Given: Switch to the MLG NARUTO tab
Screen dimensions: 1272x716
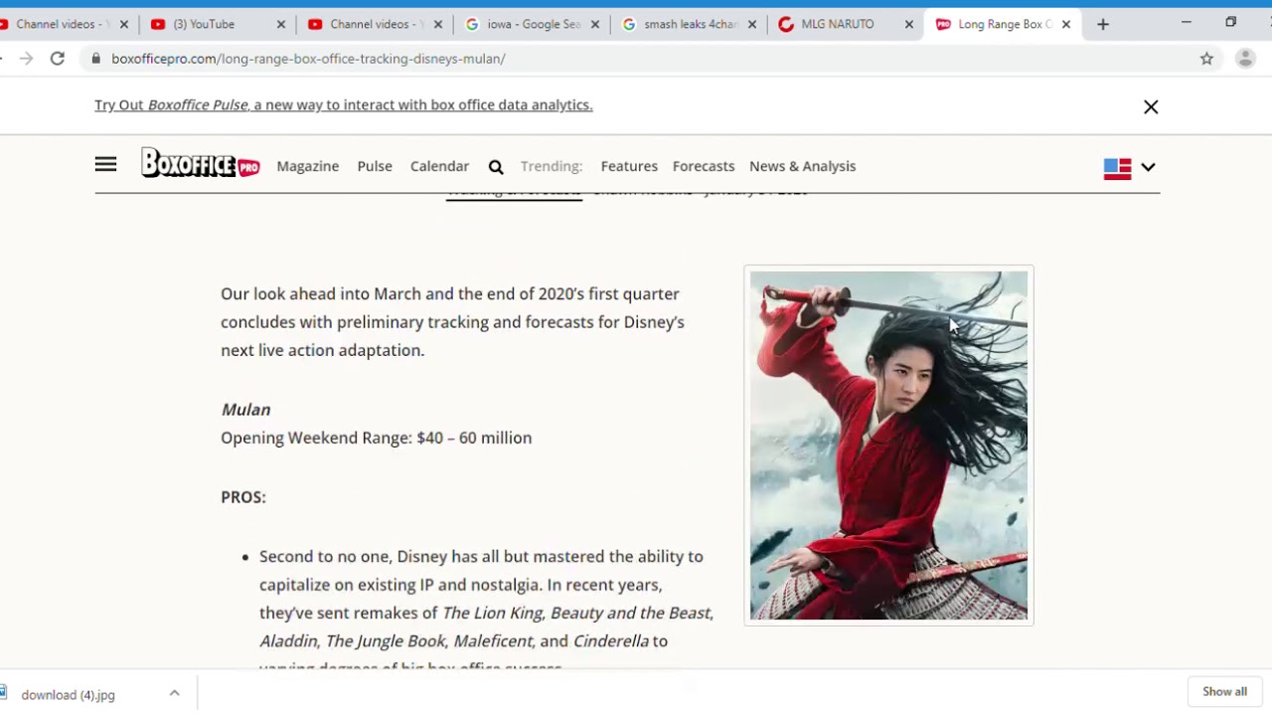Looking at the screenshot, I should [845, 24].
